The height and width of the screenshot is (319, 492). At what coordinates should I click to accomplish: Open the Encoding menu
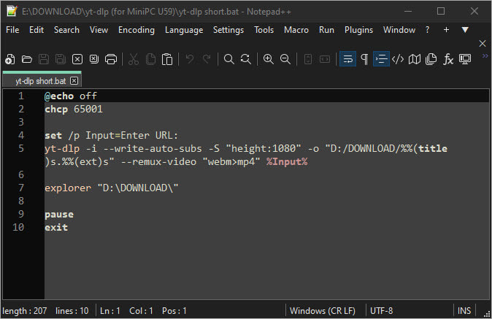(137, 30)
